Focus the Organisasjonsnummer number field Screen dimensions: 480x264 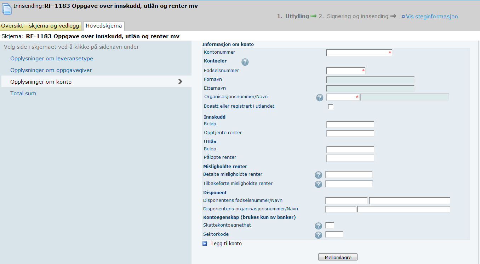pos(343,97)
